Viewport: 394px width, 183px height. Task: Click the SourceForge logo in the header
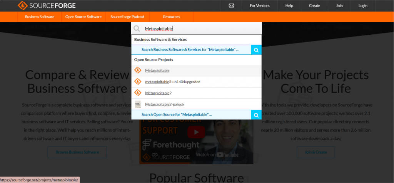(47, 5)
